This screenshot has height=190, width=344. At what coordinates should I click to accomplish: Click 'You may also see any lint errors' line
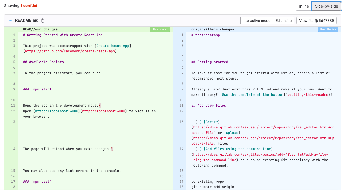(72, 171)
